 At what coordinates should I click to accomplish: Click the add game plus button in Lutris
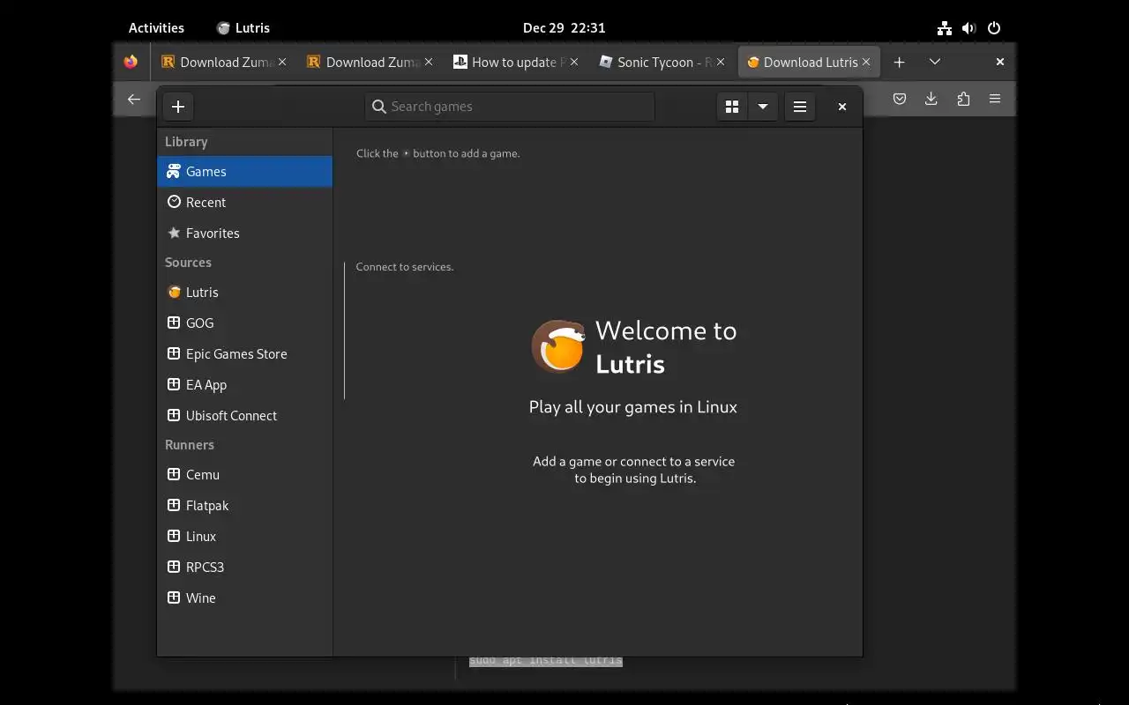pyautogui.click(x=178, y=107)
